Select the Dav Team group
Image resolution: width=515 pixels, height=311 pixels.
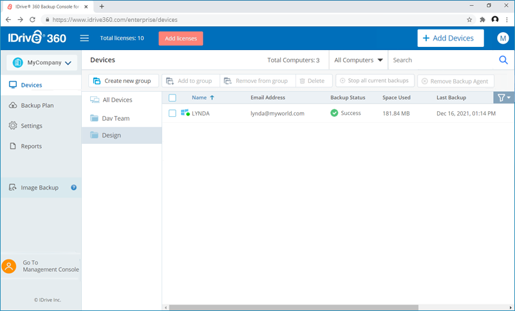pyautogui.click(x=122, y=118)
